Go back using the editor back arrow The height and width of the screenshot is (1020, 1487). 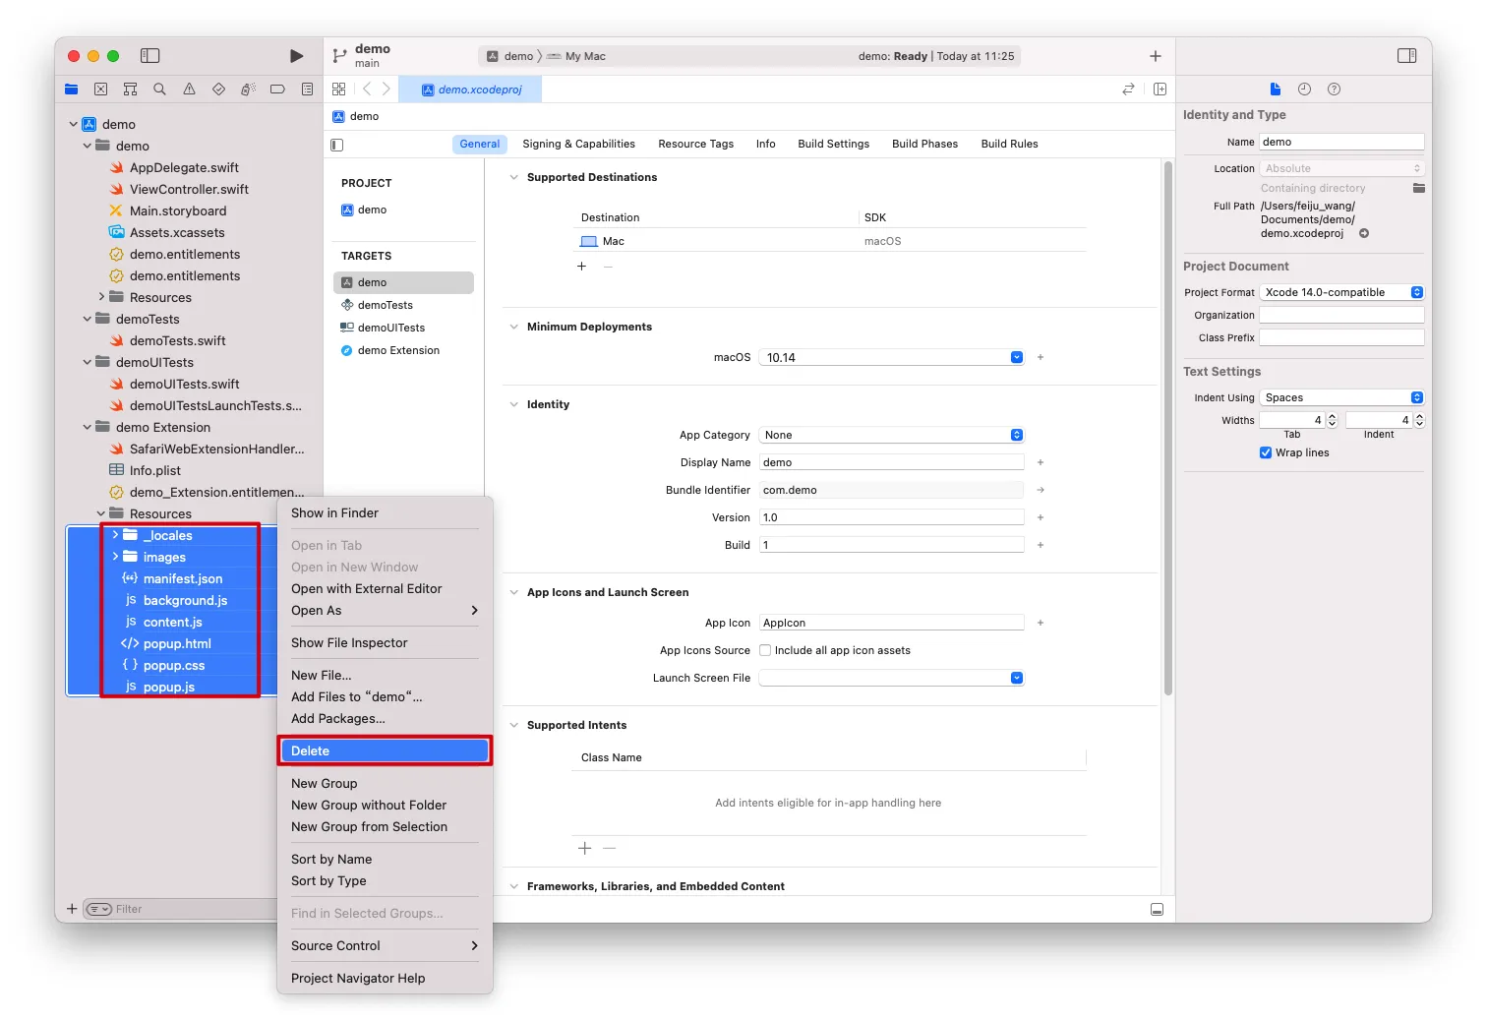tap(367, 90)
